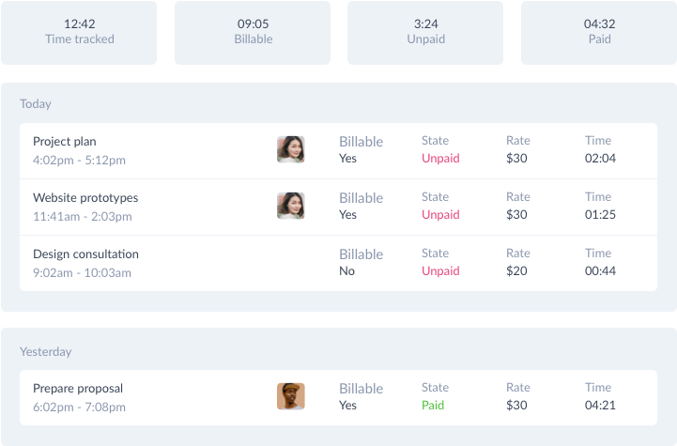Open the Project plan entry title

point(65,142)
